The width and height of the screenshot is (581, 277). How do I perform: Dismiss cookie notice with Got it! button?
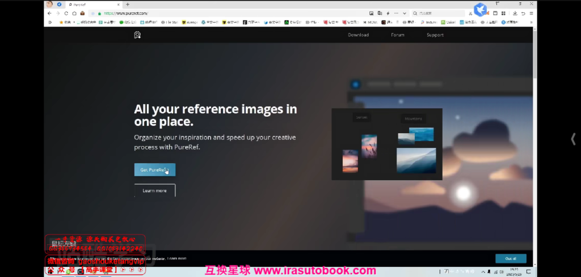[x=511, y=258]
